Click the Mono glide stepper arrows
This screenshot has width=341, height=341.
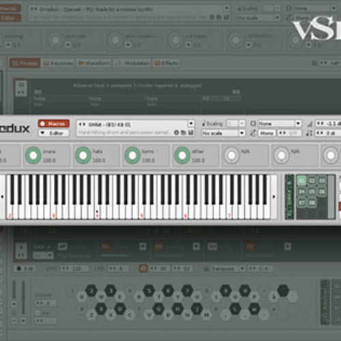[x=282, y=133]
